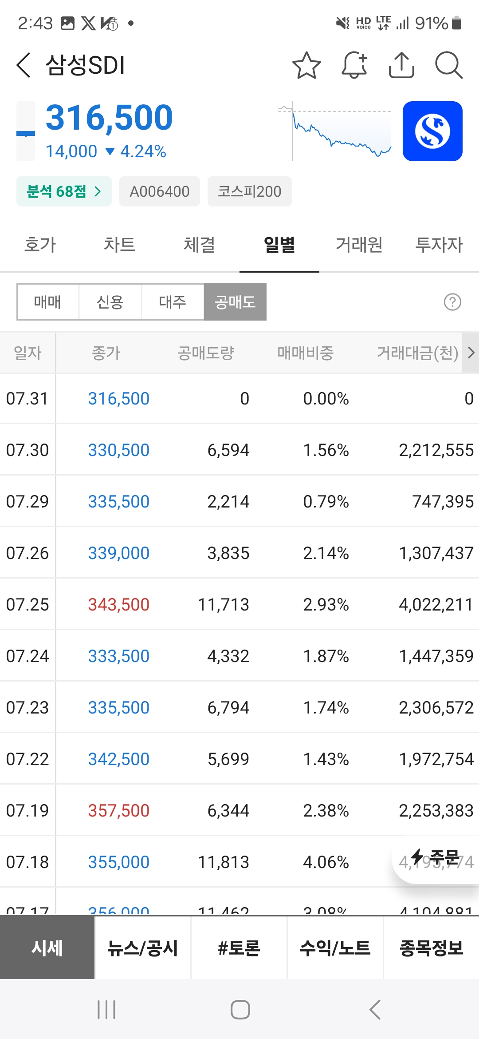Select the 일별 tab
479x1039 pixels.
[x=279, y=245]
